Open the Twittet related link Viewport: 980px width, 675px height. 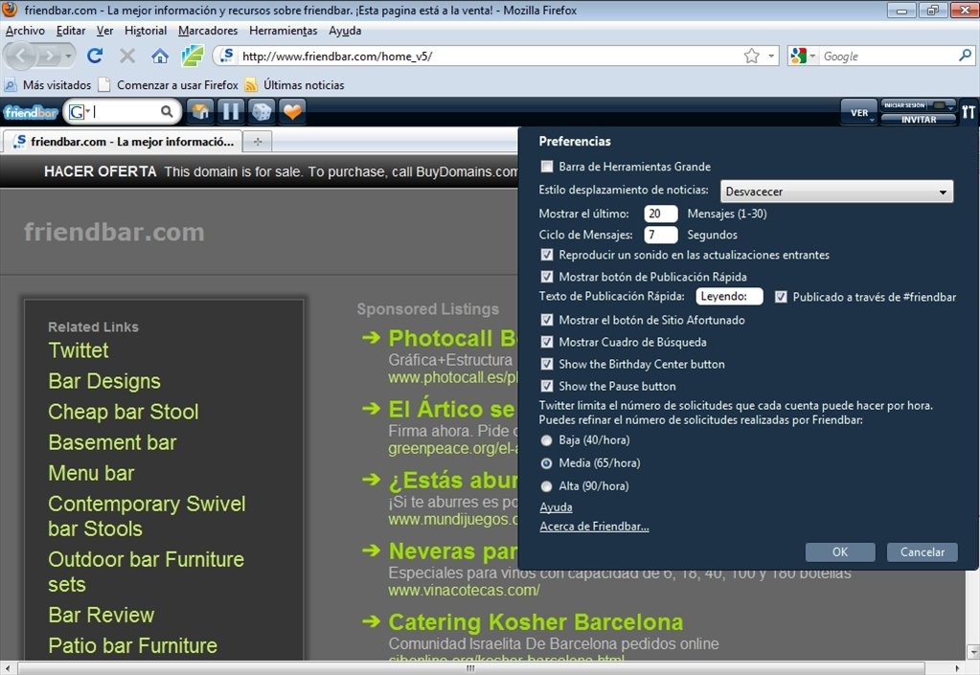(79, 350)
